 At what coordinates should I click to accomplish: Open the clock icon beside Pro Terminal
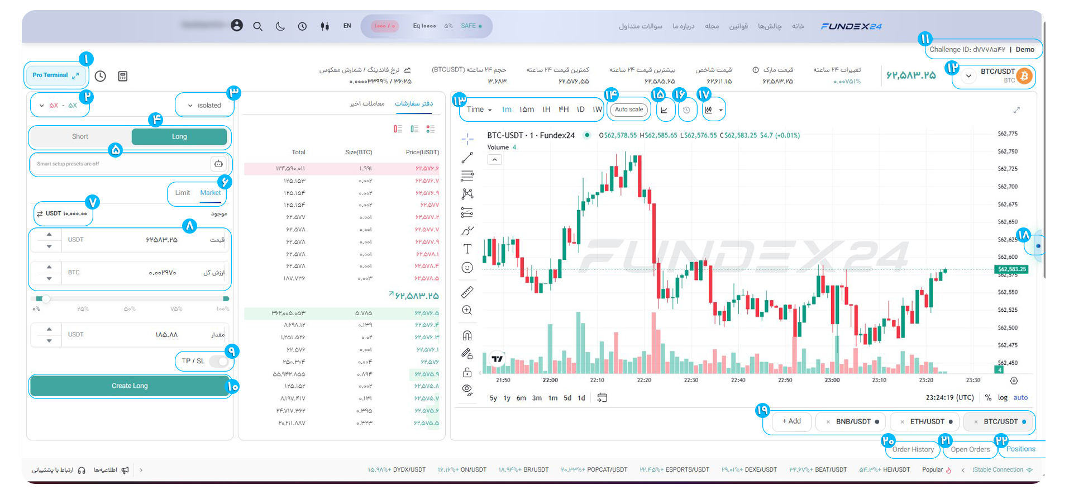[x=101, y=76]
